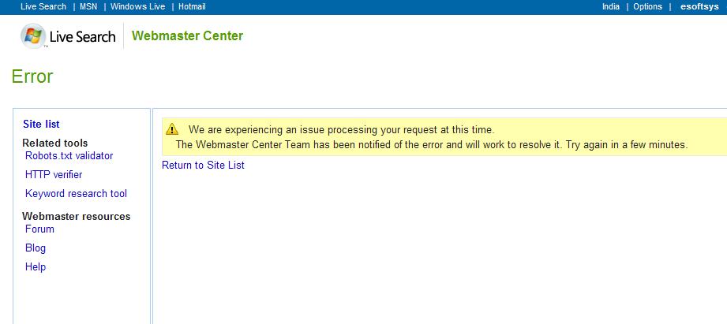The height and width of the screenshot is (324, 727).
Task: Go to MSN from top bar
Action: tap(88, 7)
